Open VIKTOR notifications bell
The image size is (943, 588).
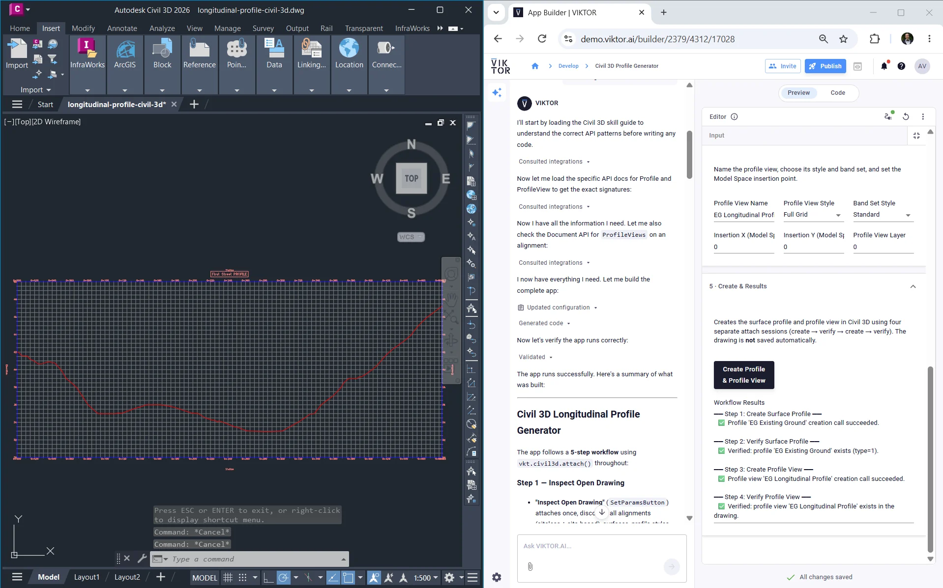coord(884,66)
